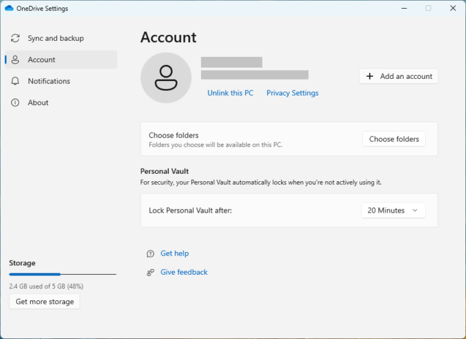Click the About info circle icon
Image resolution: width=466 pixels, height=339 pixels.
pos(15,103)
